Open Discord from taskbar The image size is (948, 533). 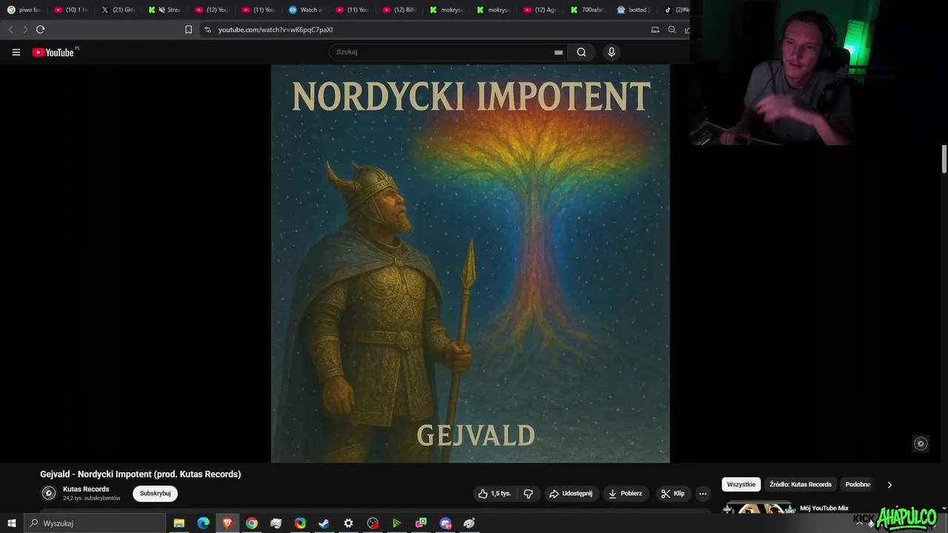[445, 523]
